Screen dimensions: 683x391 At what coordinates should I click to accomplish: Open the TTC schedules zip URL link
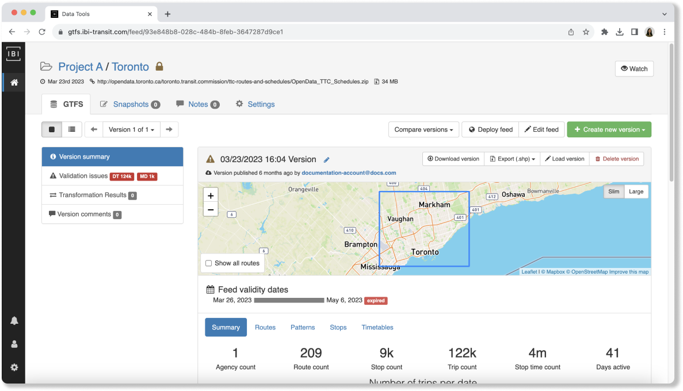232,82
